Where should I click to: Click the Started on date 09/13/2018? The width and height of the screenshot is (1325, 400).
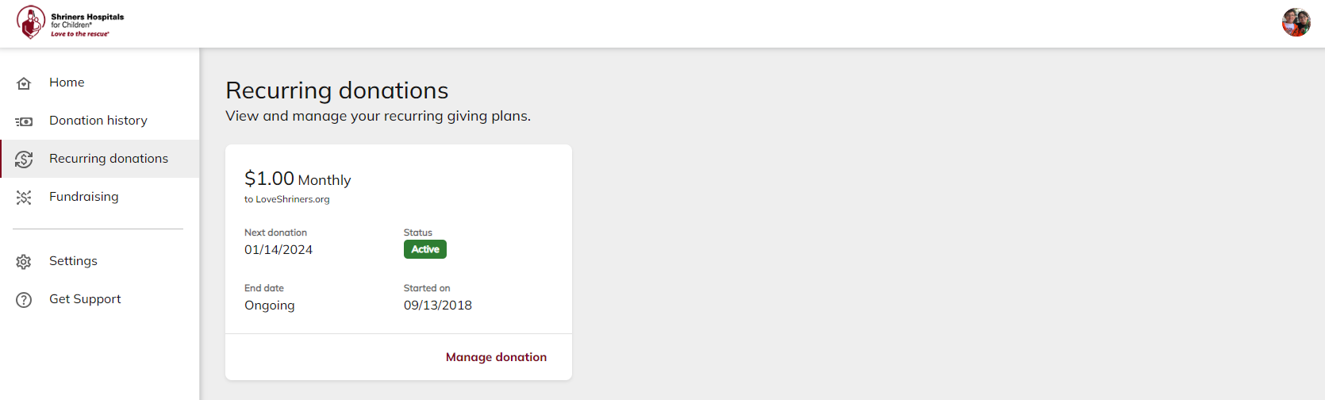(438, 306)
